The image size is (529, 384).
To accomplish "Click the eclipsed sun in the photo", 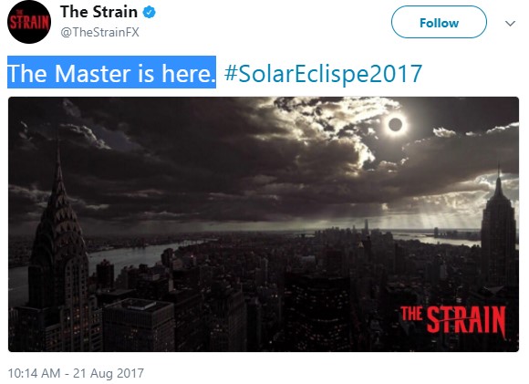I will coord(396,125).
